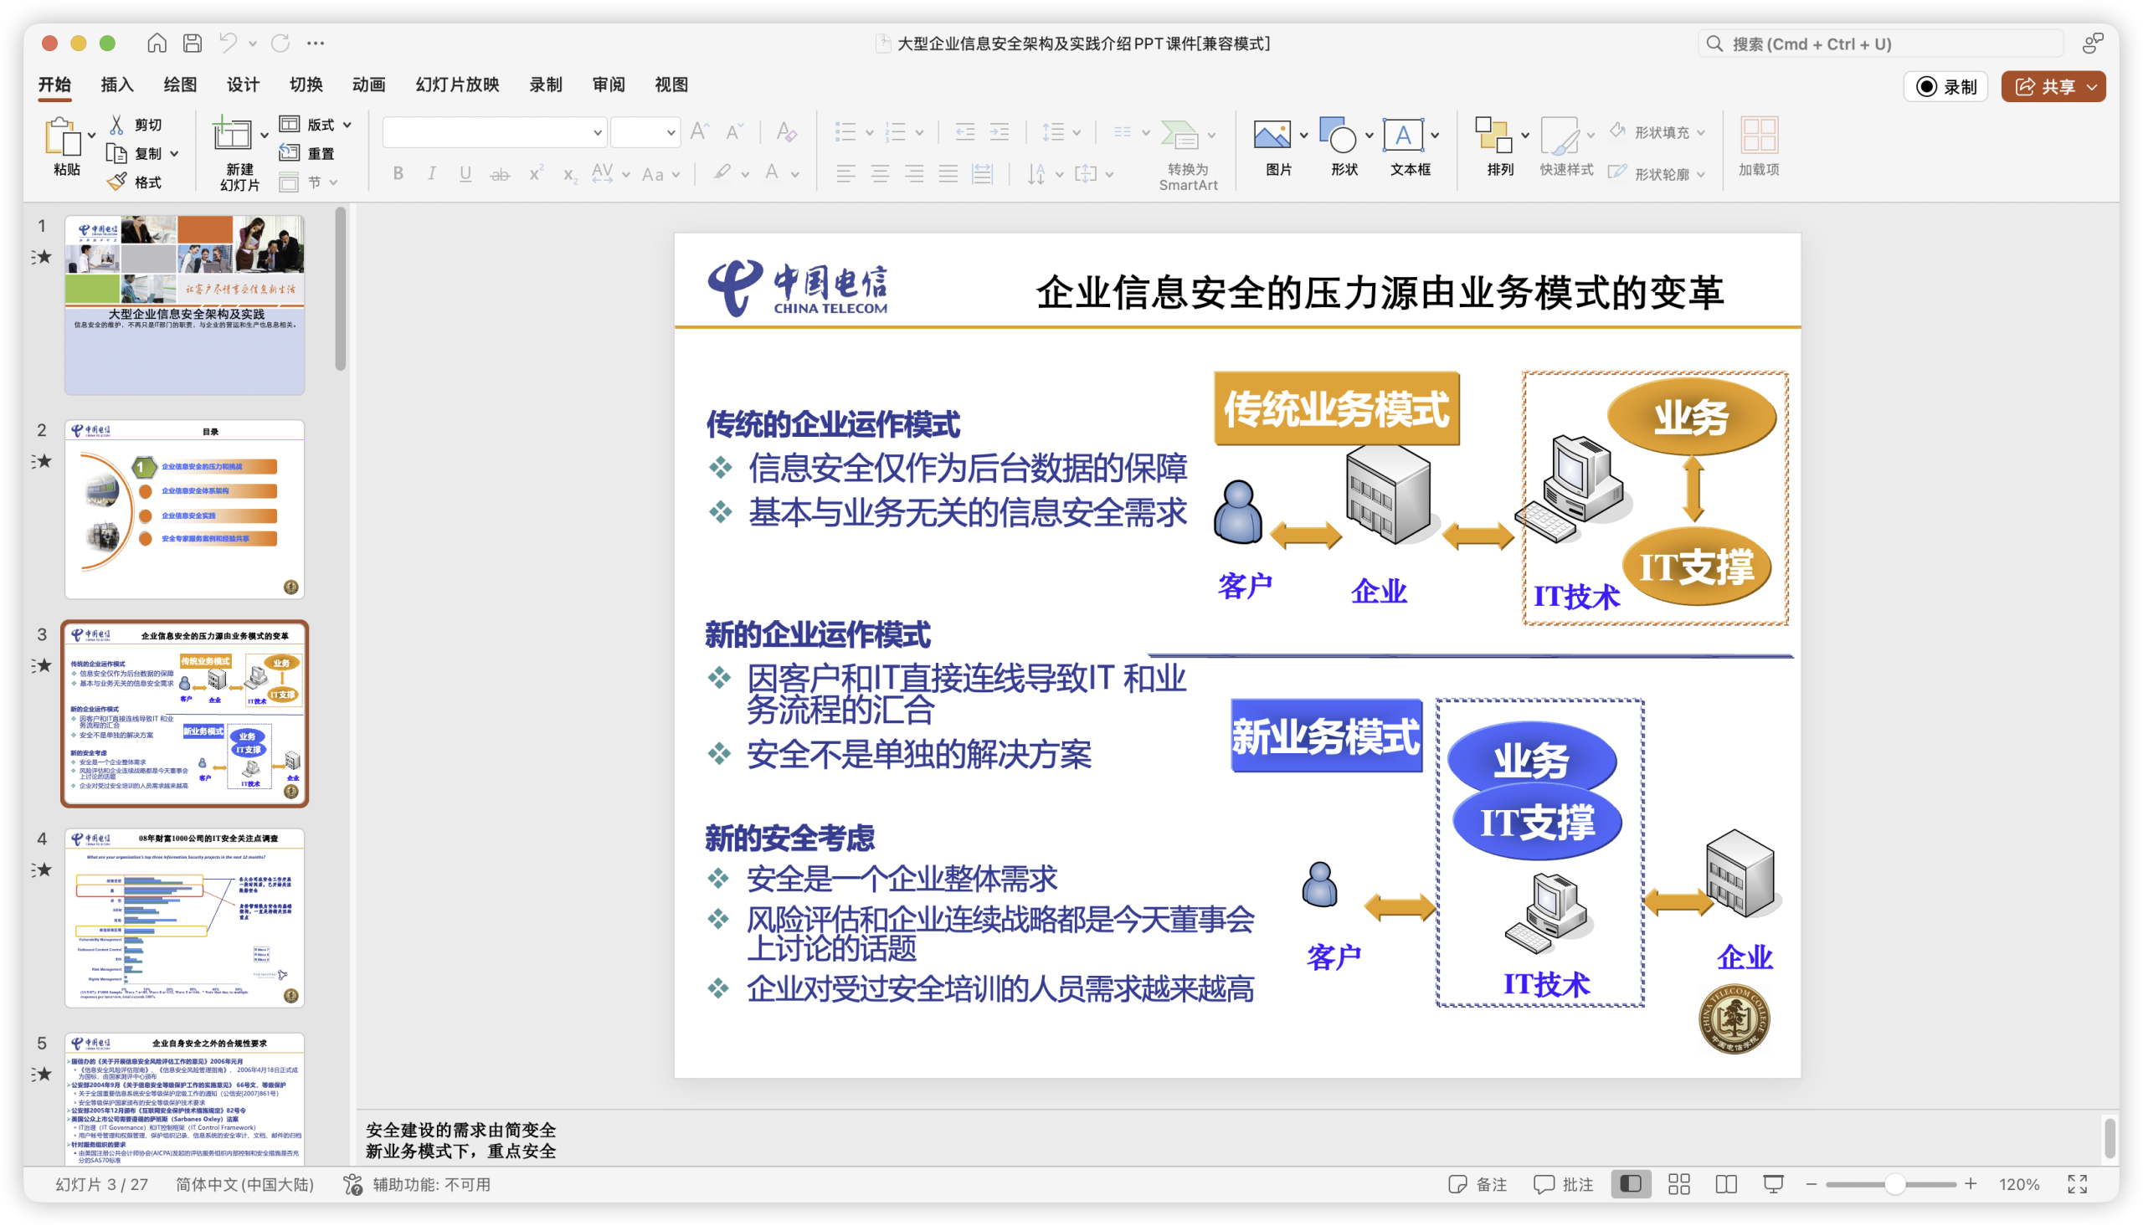Toggle italic formatting
The height and width of the screenshot is (1226, 2143).
tap(431, 173)
